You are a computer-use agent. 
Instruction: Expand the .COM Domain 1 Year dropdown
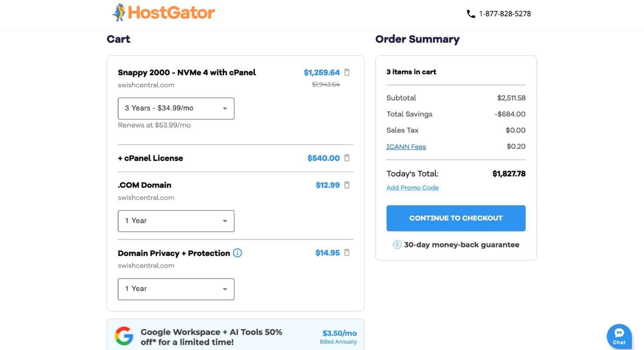[176, 220]
